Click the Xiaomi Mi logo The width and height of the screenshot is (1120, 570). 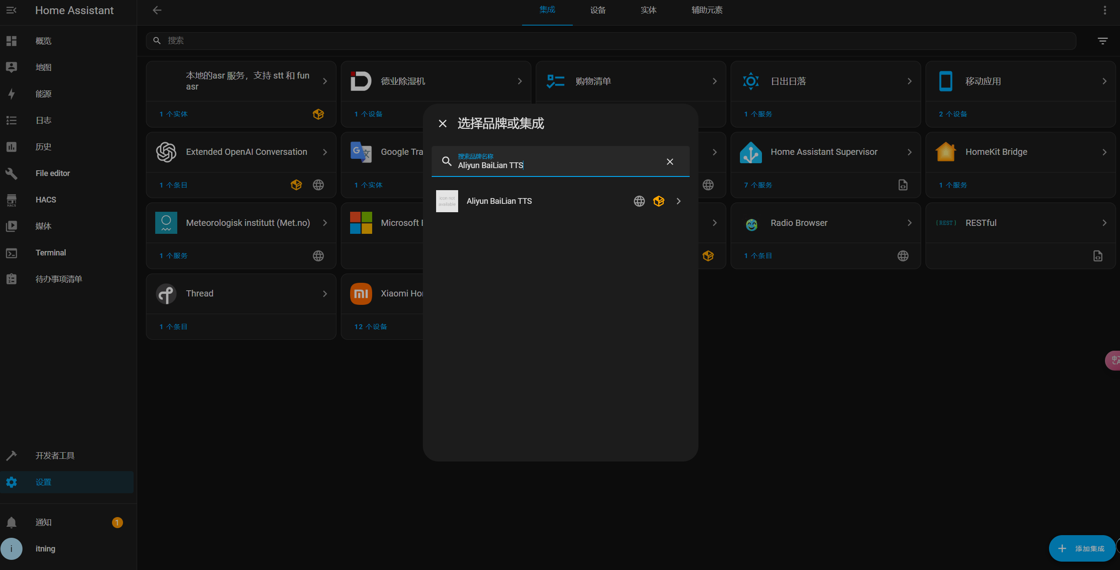coord(361,294)
